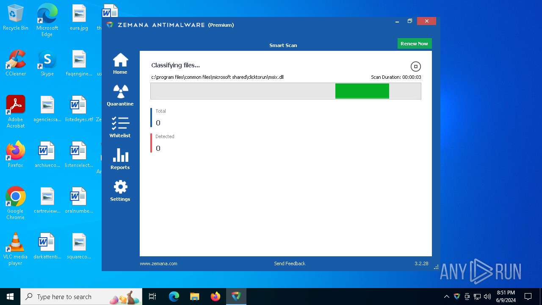Select the darkattenti document on desktop
The width and height of the screenshot is (542, 305).
[47, 247]
